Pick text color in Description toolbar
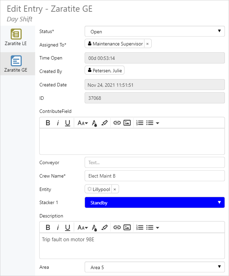This screenshot has height=276, width=229. (95, 227)
